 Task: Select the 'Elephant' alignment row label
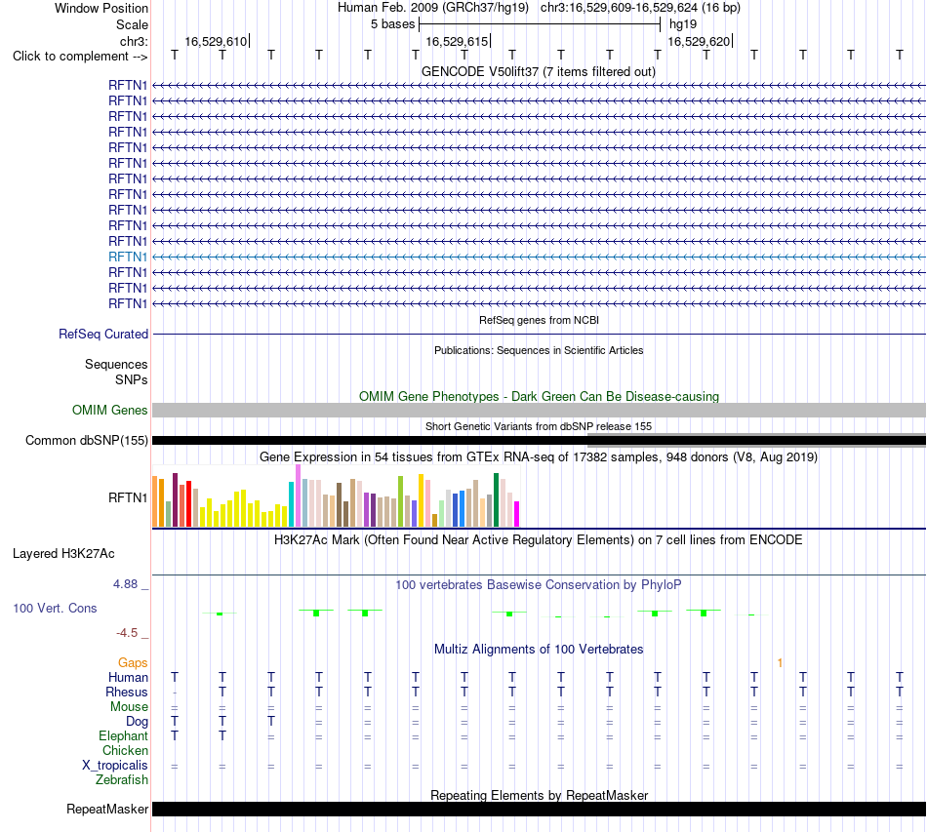pyautogui.click(x=123, y=735)
